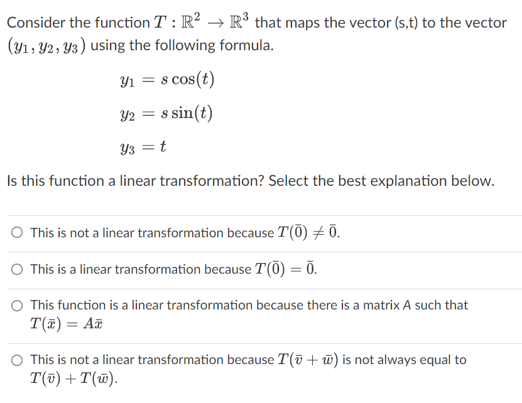The height and width of the screenshot is (403, 522).
Task: Select the radio button about T(v̄ + w̄)
Action: tap(17, 360)
